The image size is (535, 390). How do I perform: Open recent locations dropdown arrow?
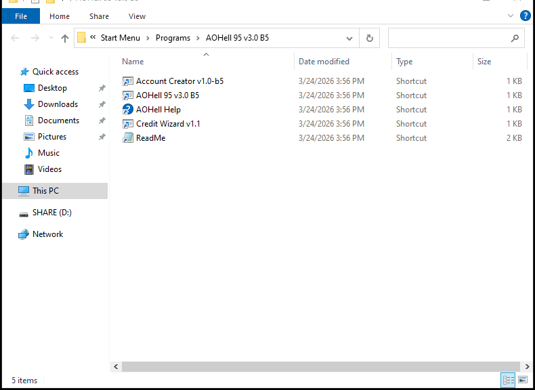tap(51, 38)
